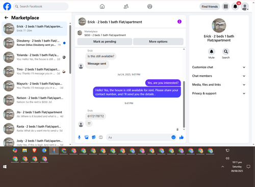Go back using Marketplace arrow
255x187 pixels.
click(6, 18)
